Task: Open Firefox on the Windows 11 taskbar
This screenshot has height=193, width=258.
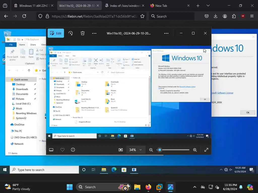Action: pos(148,187)
